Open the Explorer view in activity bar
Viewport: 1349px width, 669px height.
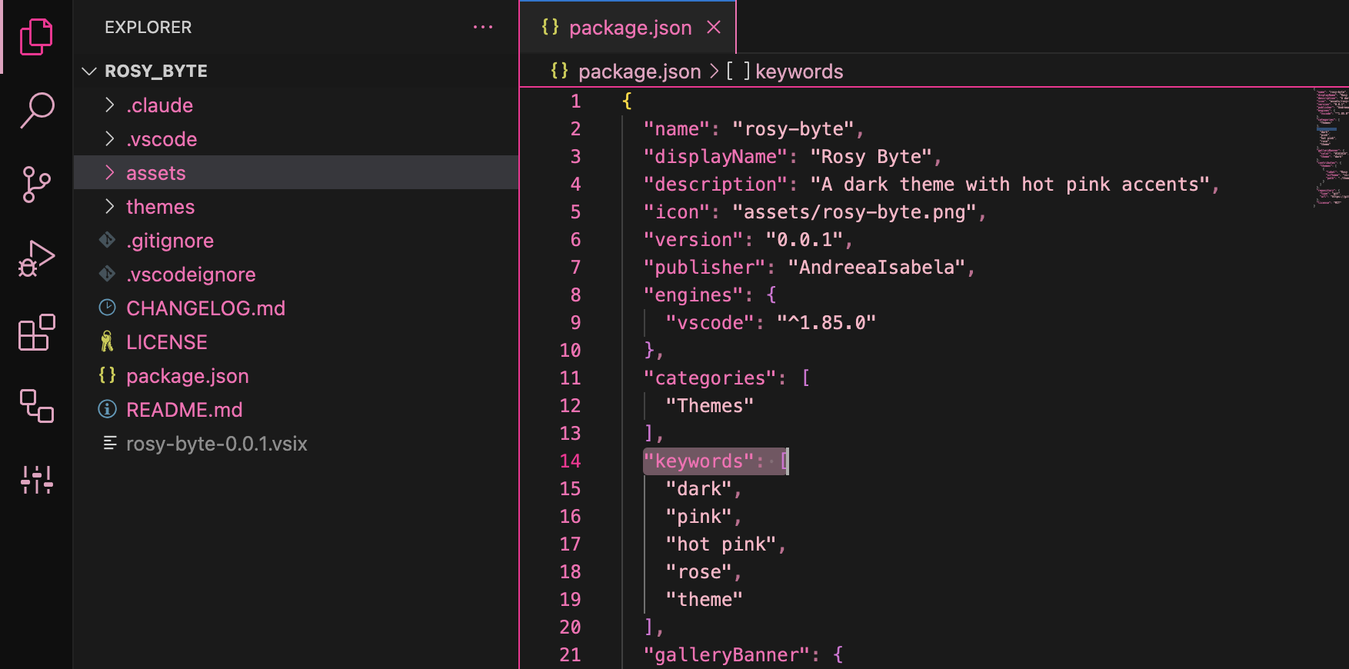click(x=36, y=37)
